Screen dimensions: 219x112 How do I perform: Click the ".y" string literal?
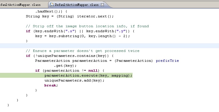121,31
